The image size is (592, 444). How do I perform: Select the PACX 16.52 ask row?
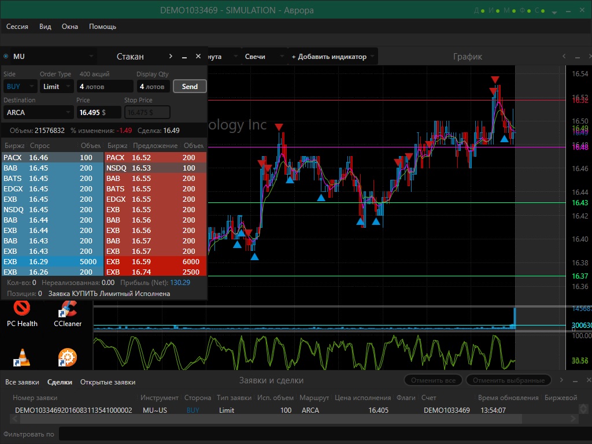pyautogui.click(x=156, y=157)
